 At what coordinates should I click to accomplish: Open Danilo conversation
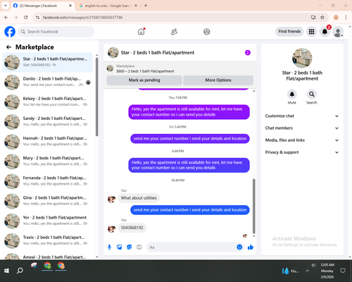47,82
